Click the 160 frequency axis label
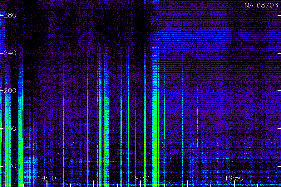The width and height of the screenshot is (281, 187). tap(10, 128)
